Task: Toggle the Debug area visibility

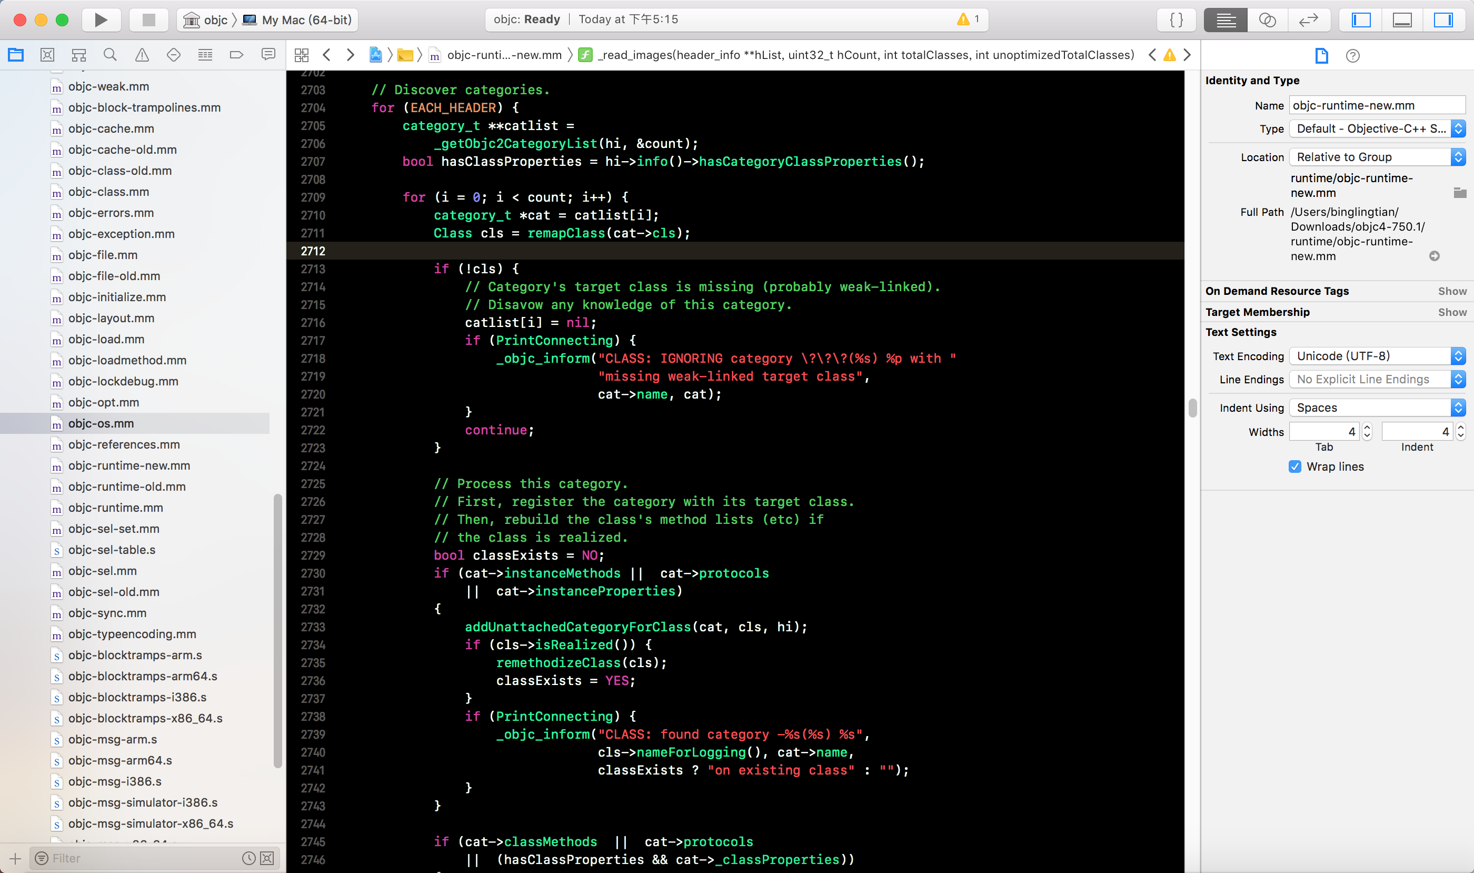Action: pyautogui.click(x=1402, y=19)
